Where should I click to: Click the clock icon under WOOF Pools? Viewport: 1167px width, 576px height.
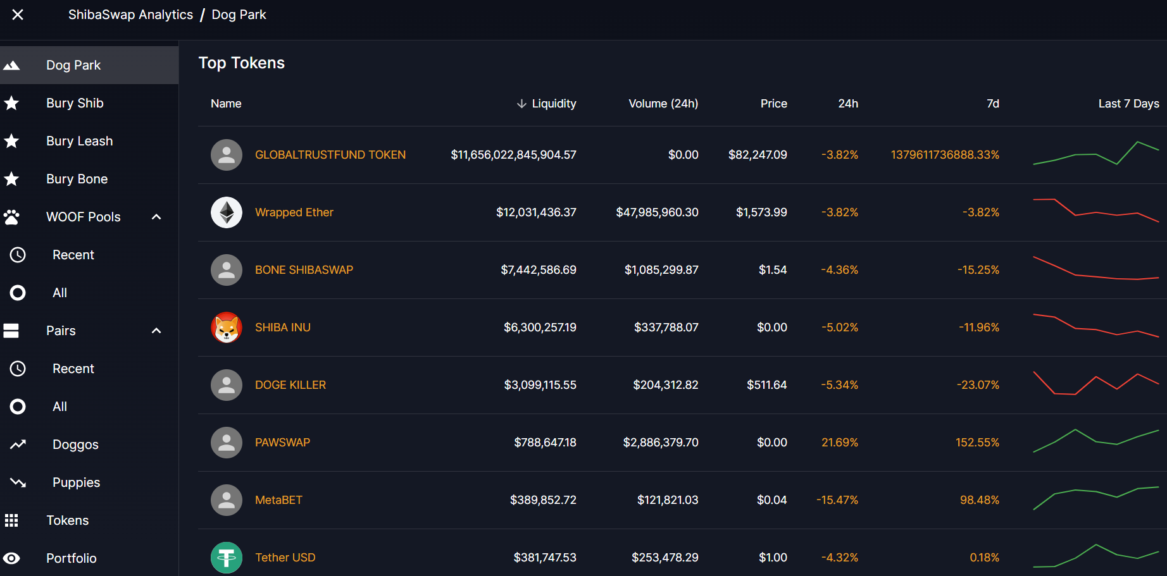[x=18, y=255]
